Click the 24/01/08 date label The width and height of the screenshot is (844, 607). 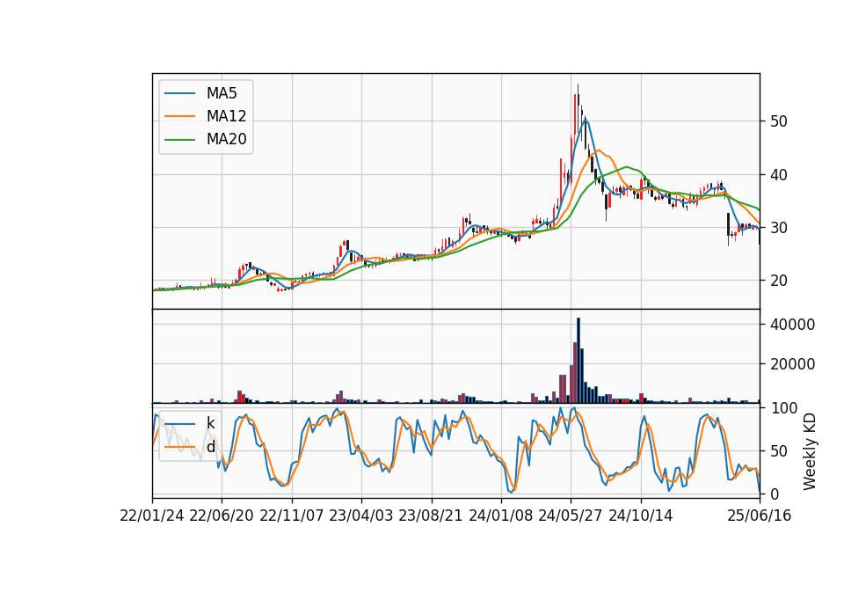point(500,516)
